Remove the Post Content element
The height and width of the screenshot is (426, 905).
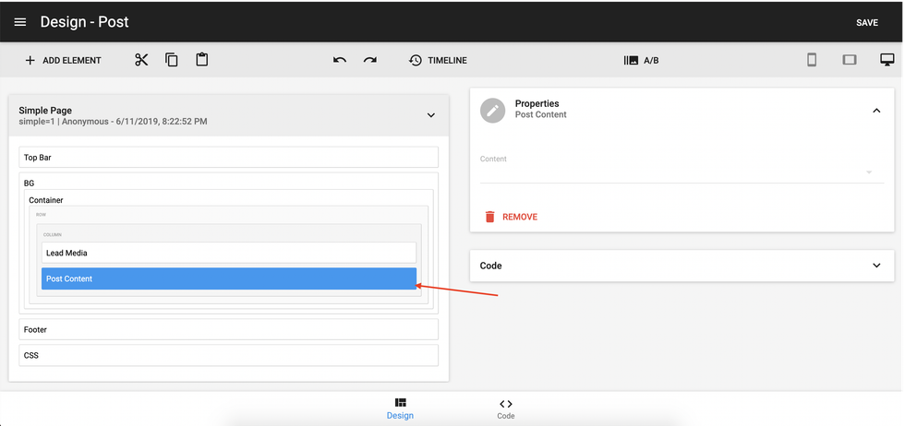coord(511,217)
